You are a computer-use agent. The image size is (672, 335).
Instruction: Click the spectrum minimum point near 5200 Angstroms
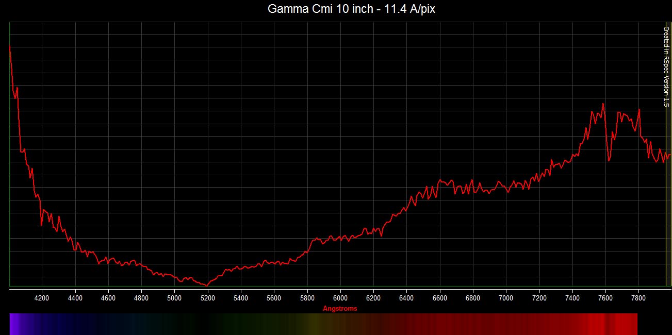[207, 285]
